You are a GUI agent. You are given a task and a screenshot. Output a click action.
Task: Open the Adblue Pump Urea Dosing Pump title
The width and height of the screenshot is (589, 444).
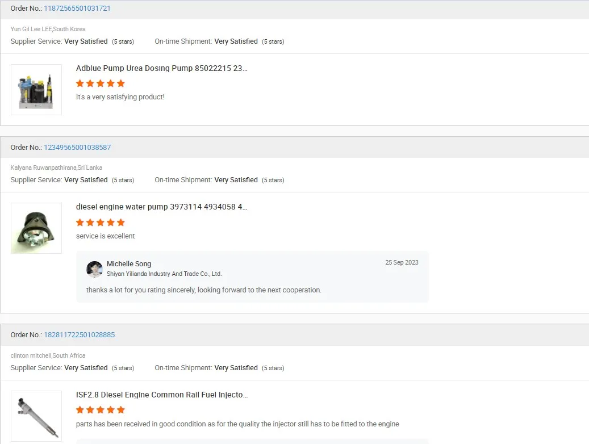tap(162, 69)
